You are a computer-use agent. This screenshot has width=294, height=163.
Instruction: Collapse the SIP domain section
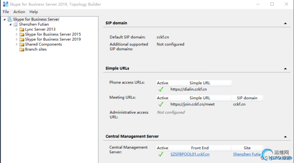tap(285, 23)
